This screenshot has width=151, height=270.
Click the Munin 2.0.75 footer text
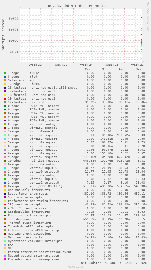point(75,267)
